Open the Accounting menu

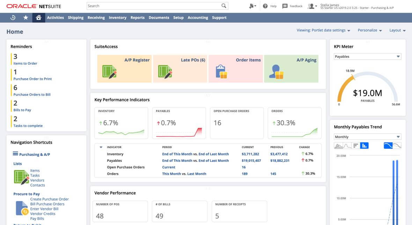(x=198, y=17)
